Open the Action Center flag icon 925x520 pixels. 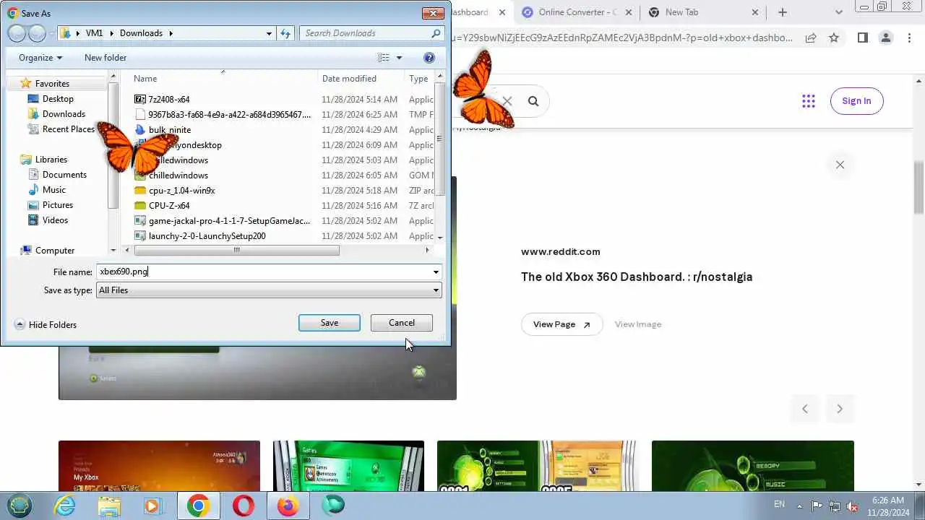[817, 506]
